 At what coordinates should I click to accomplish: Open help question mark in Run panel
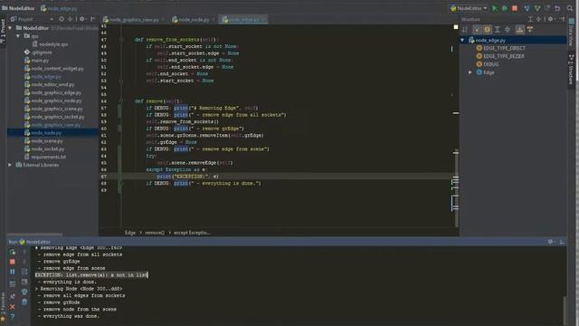coord(13,316)
